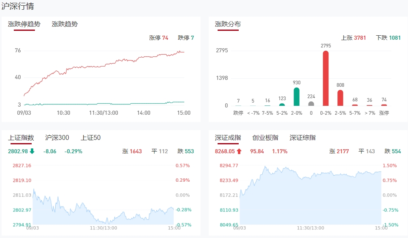Screen dimensions: 408x238
Task: Click the red 2-5% bar labeled 808
Action: [x=340, y=98]
